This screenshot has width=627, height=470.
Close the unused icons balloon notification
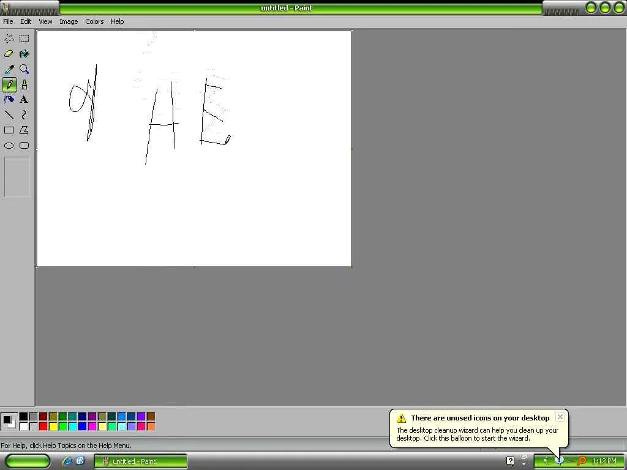(x=560, y=417)
